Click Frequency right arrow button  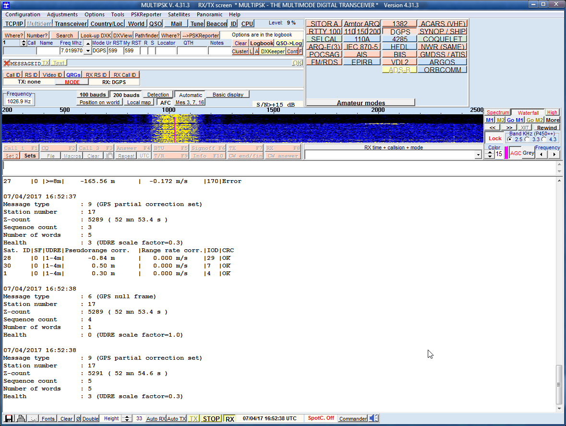554,154
